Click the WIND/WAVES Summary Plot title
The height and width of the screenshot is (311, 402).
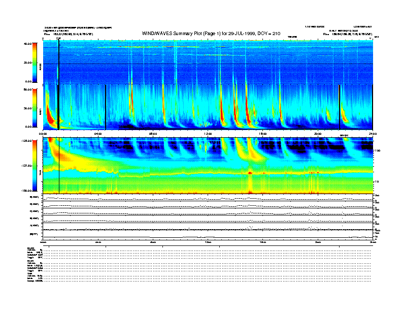point(211,34)
